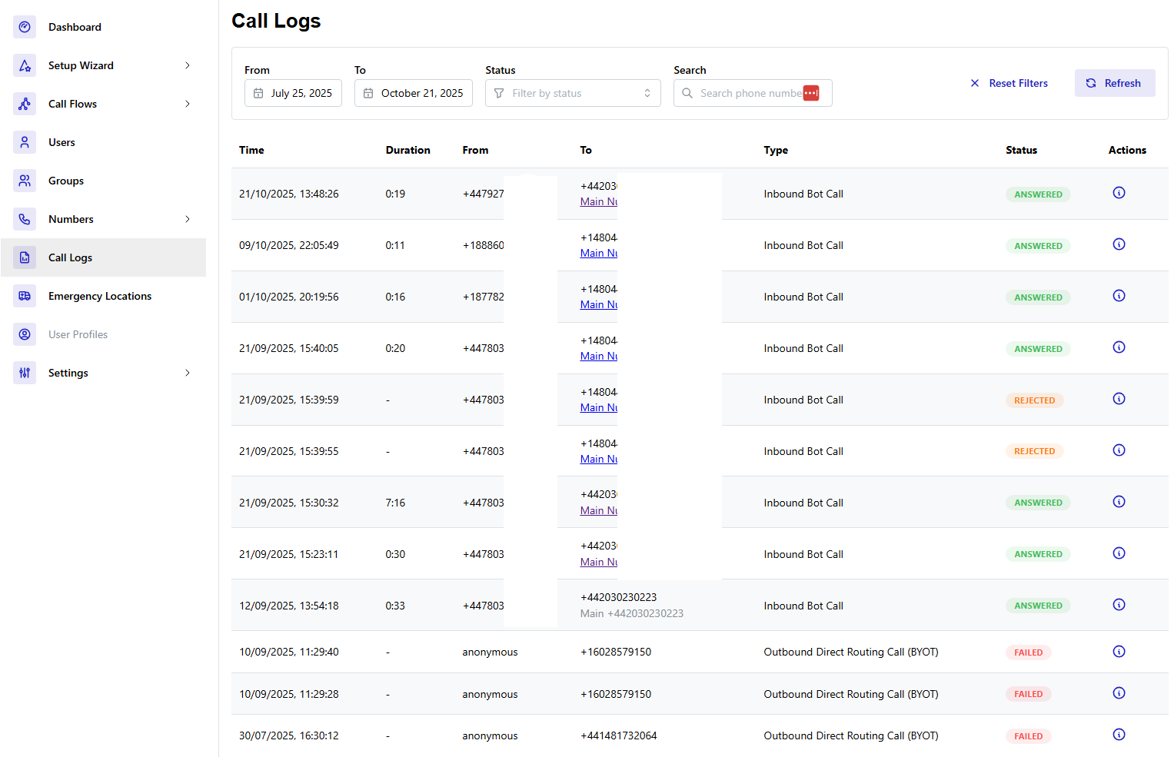Expand the Settings submenu arrow

pos(188,373)
